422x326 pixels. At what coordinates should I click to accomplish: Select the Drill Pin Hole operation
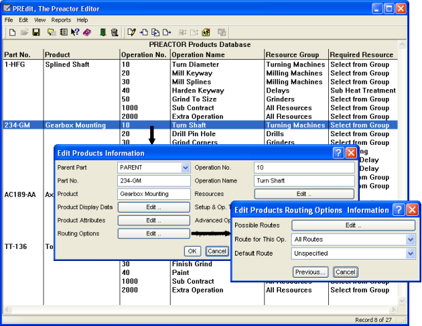(194, 134)
